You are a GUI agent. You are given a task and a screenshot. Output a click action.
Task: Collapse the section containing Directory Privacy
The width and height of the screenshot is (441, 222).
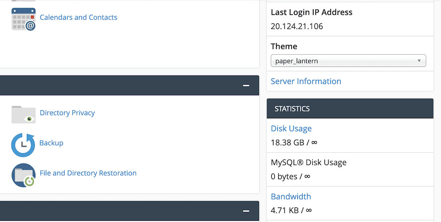pyautogui.click(x=246, y=85)
